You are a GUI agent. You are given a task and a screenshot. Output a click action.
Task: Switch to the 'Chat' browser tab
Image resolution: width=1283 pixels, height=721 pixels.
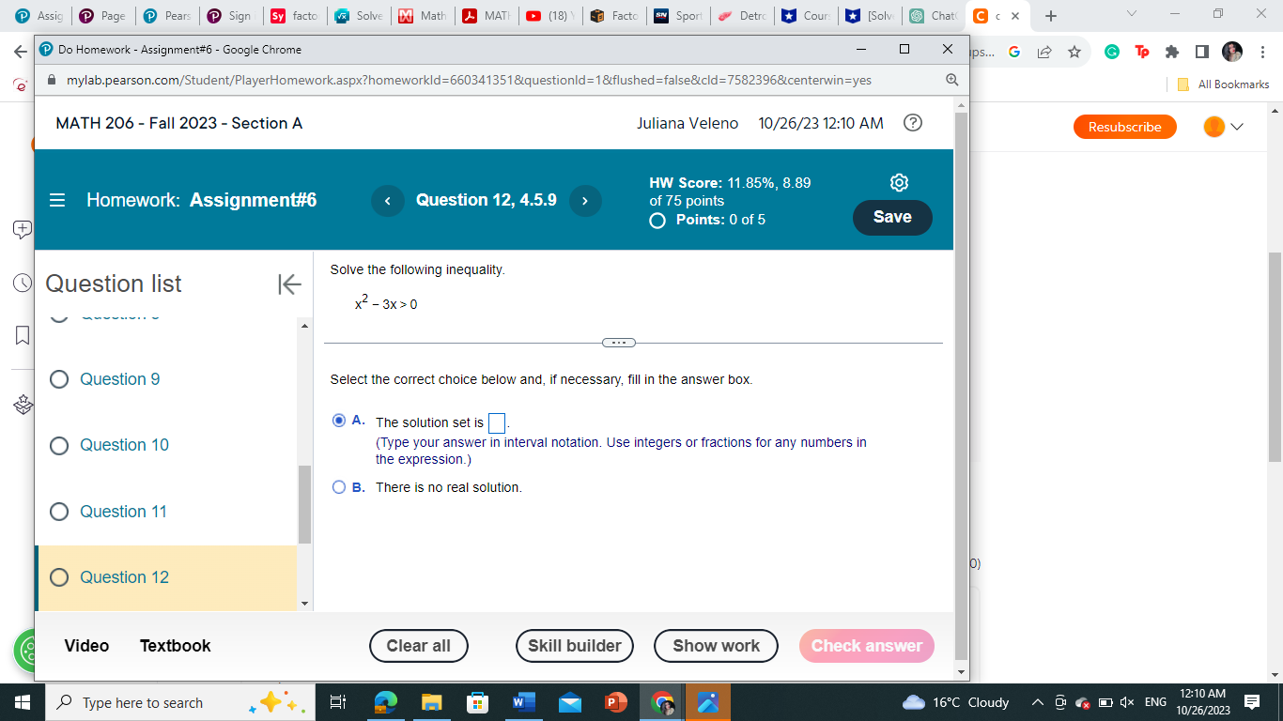[932, 16]
